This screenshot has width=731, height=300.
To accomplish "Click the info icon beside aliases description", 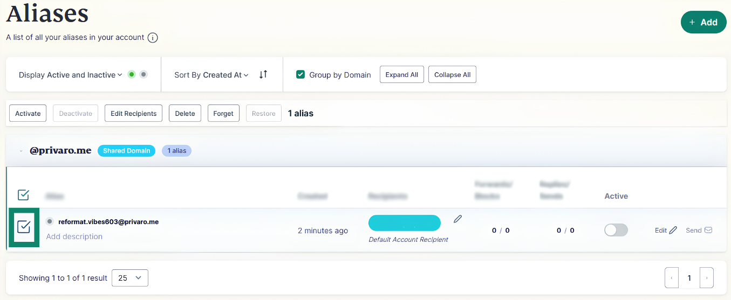I will point(153,38).
